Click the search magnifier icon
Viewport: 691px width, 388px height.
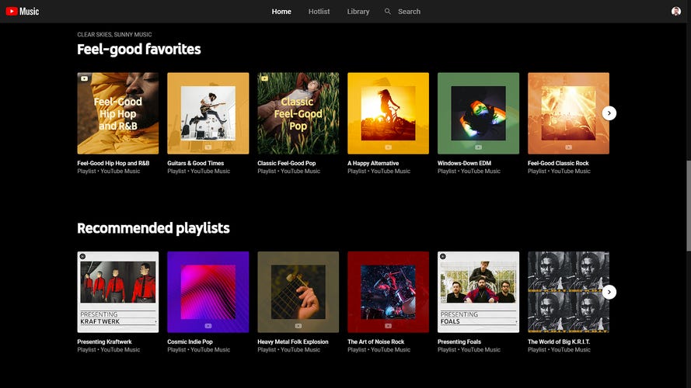pyautogui.click(x=388, y=12)
